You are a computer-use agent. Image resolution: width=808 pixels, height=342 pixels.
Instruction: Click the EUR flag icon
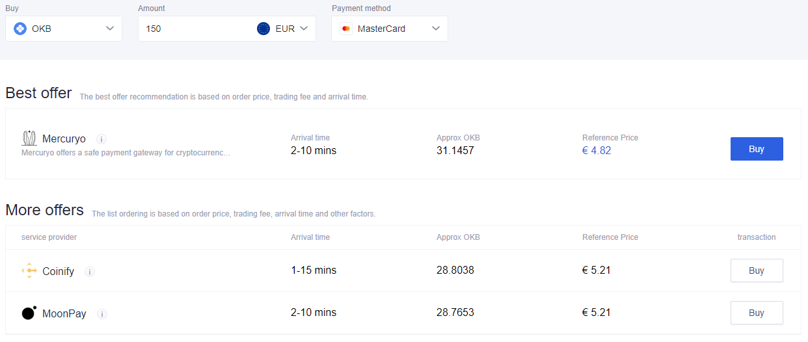click(263, 29)
